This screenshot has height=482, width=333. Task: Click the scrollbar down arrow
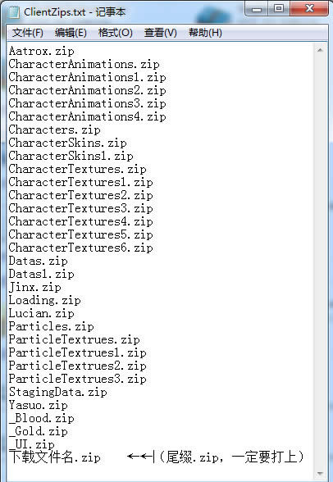[320, 474]
